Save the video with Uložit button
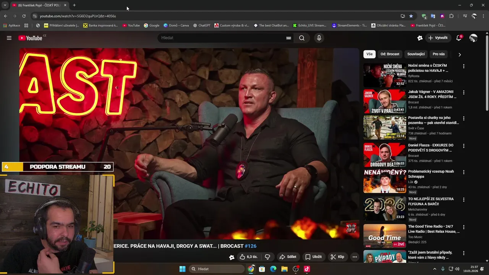 [x=313, y=257]
